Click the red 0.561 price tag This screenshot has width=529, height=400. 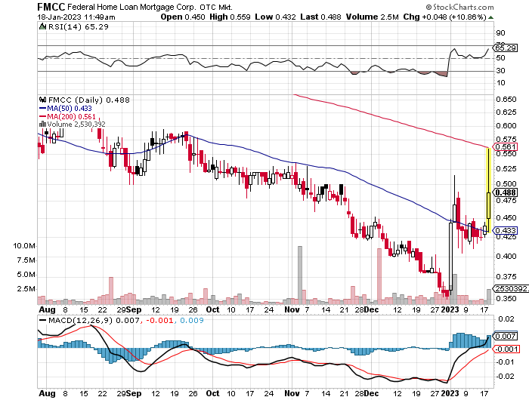(506, 146)
